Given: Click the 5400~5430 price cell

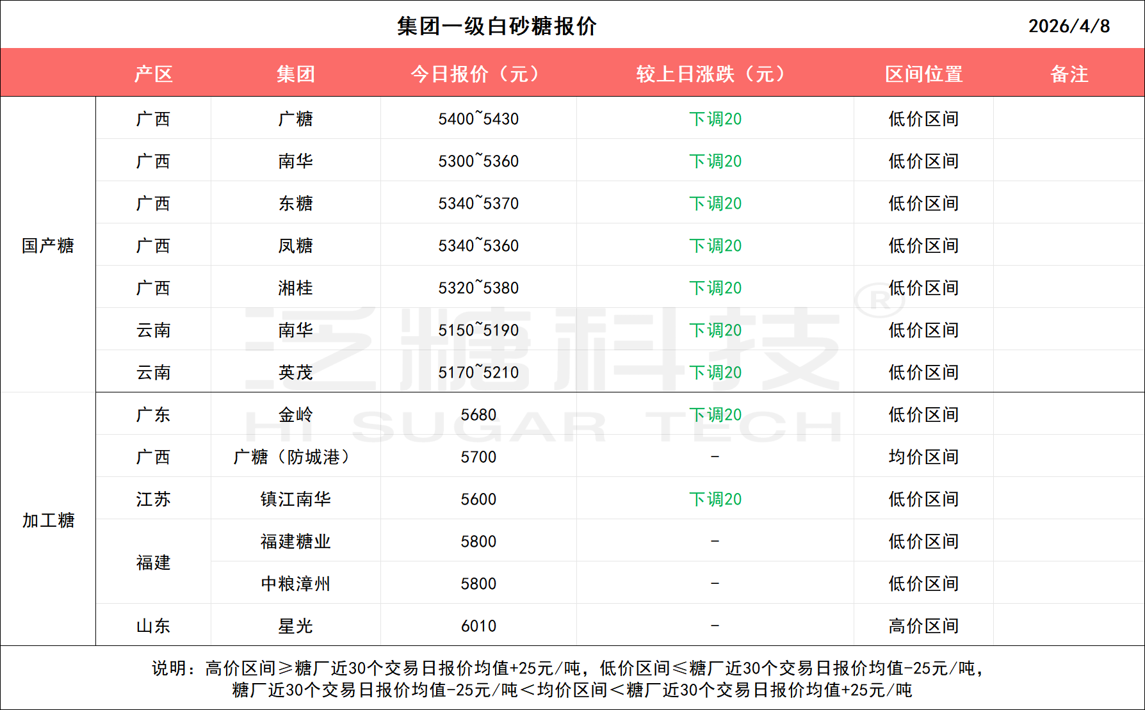Looking at the screenshot, I should click(x=478, y=119).
